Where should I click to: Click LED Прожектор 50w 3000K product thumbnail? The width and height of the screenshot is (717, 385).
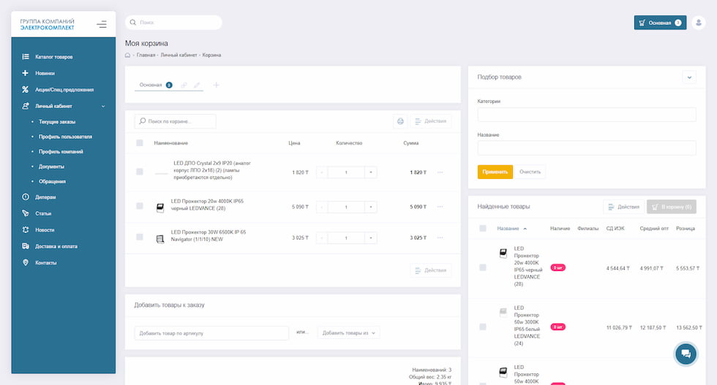coord(503,313)
